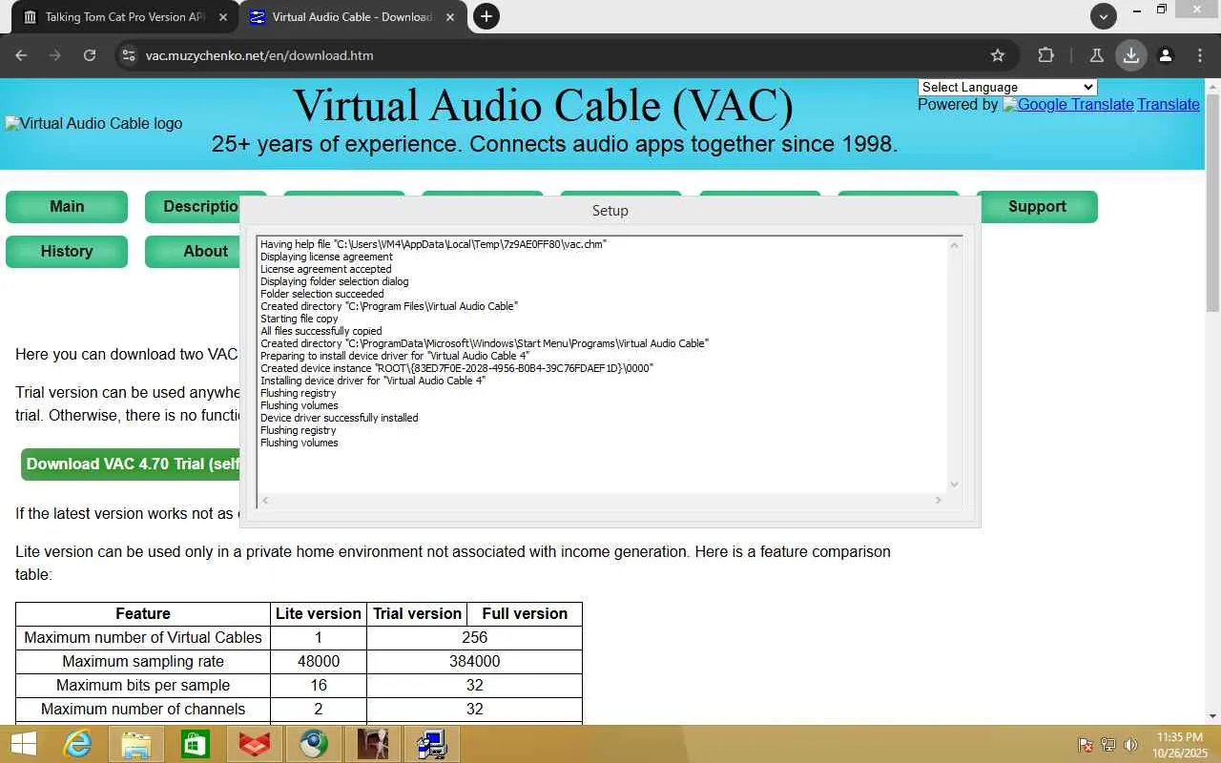Select the 'Displaying license agreement' log line
This screenshot has width=1221, height=763.
coord(326,257)
